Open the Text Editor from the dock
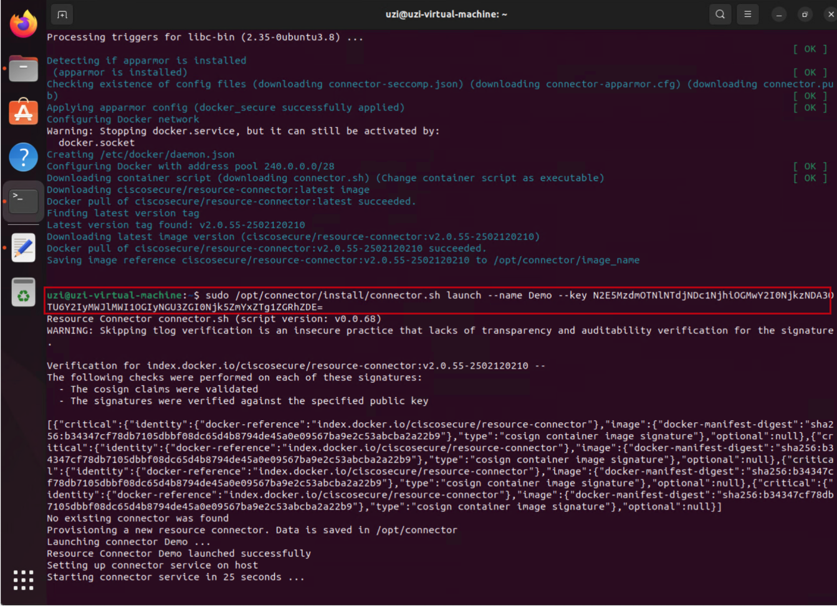This screenshot has height=606, width=837. 24,248
